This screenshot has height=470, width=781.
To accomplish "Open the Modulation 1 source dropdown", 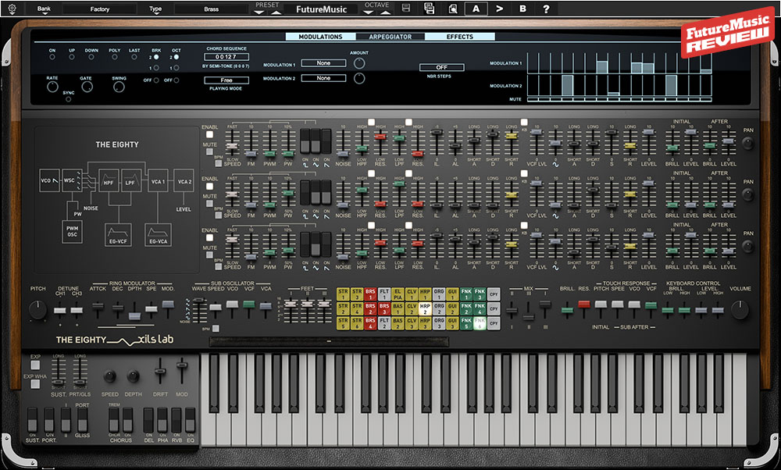I will click(324, 63).
